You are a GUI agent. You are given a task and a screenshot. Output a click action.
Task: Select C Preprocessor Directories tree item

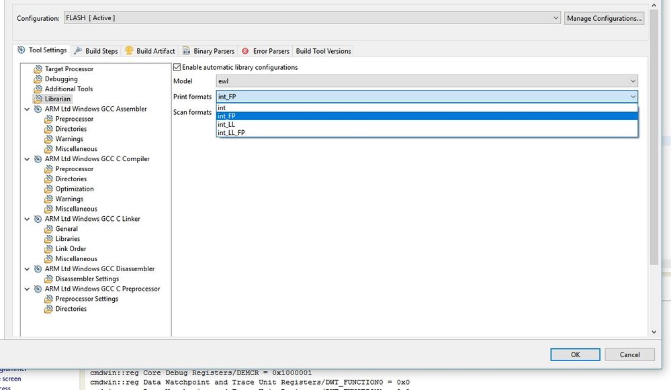tap(71, 309)
